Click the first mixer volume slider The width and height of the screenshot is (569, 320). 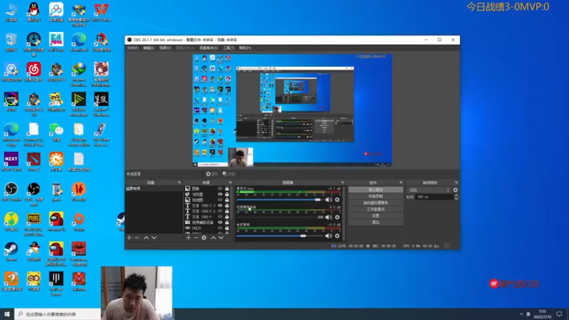[279, 200]
